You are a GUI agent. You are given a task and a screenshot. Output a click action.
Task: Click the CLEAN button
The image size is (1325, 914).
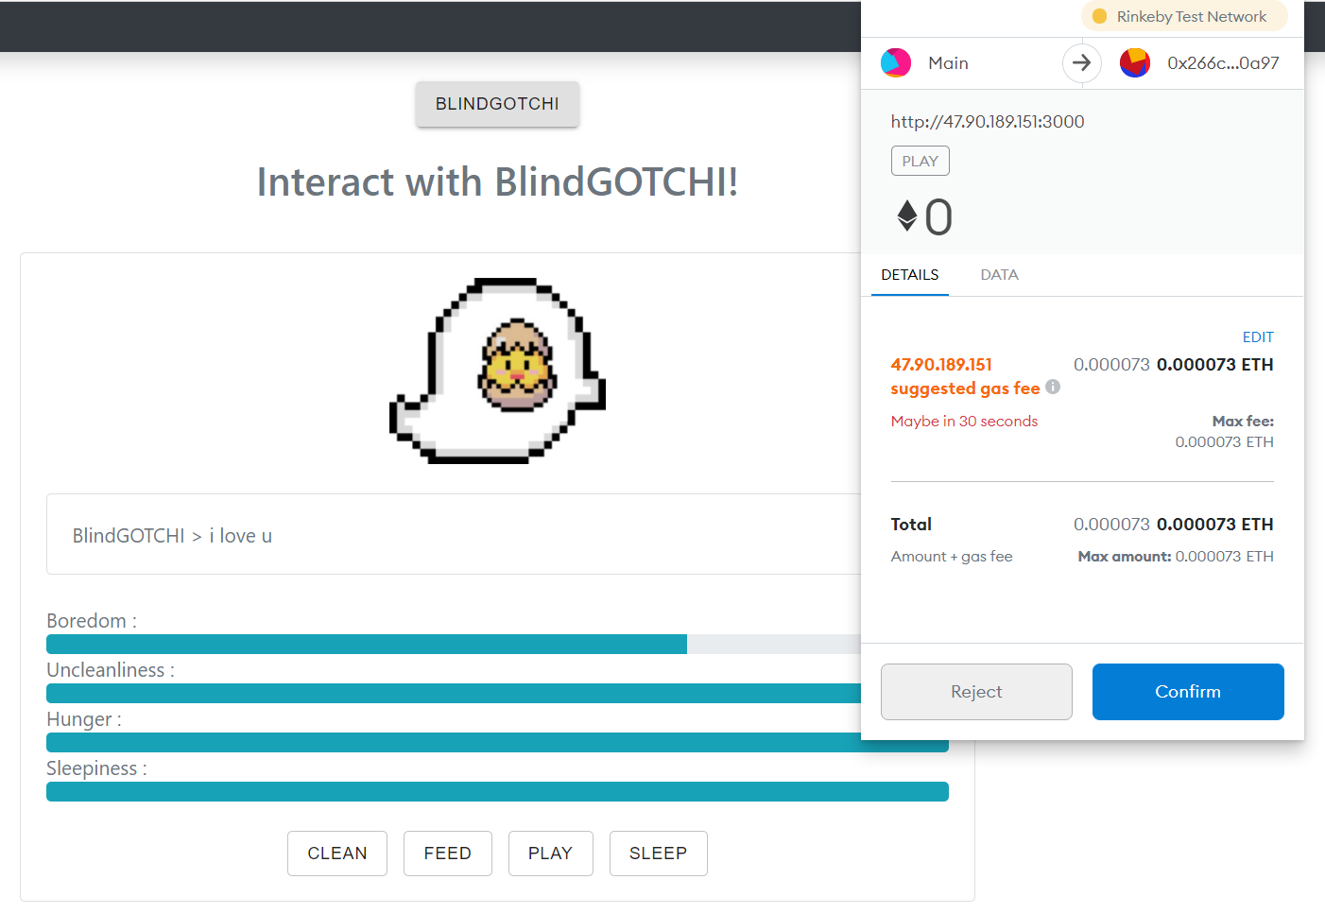click(x=337, y=854)
